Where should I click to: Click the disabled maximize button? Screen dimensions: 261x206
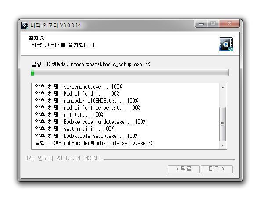[213, 23]
